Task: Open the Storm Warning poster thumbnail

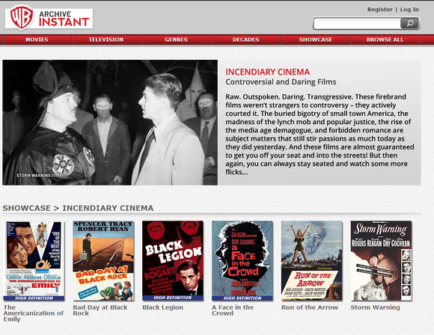Action: click(382, 261)
